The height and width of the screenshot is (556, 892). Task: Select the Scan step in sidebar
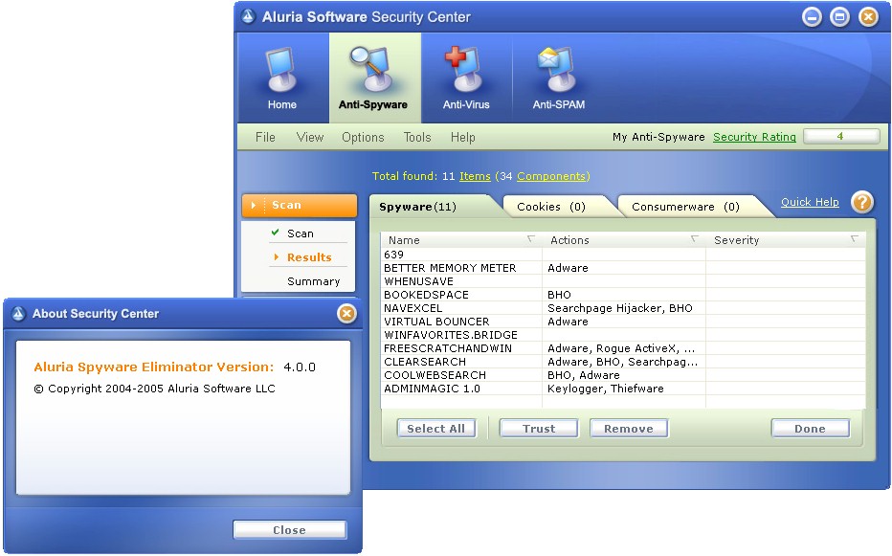pos(300,234)
